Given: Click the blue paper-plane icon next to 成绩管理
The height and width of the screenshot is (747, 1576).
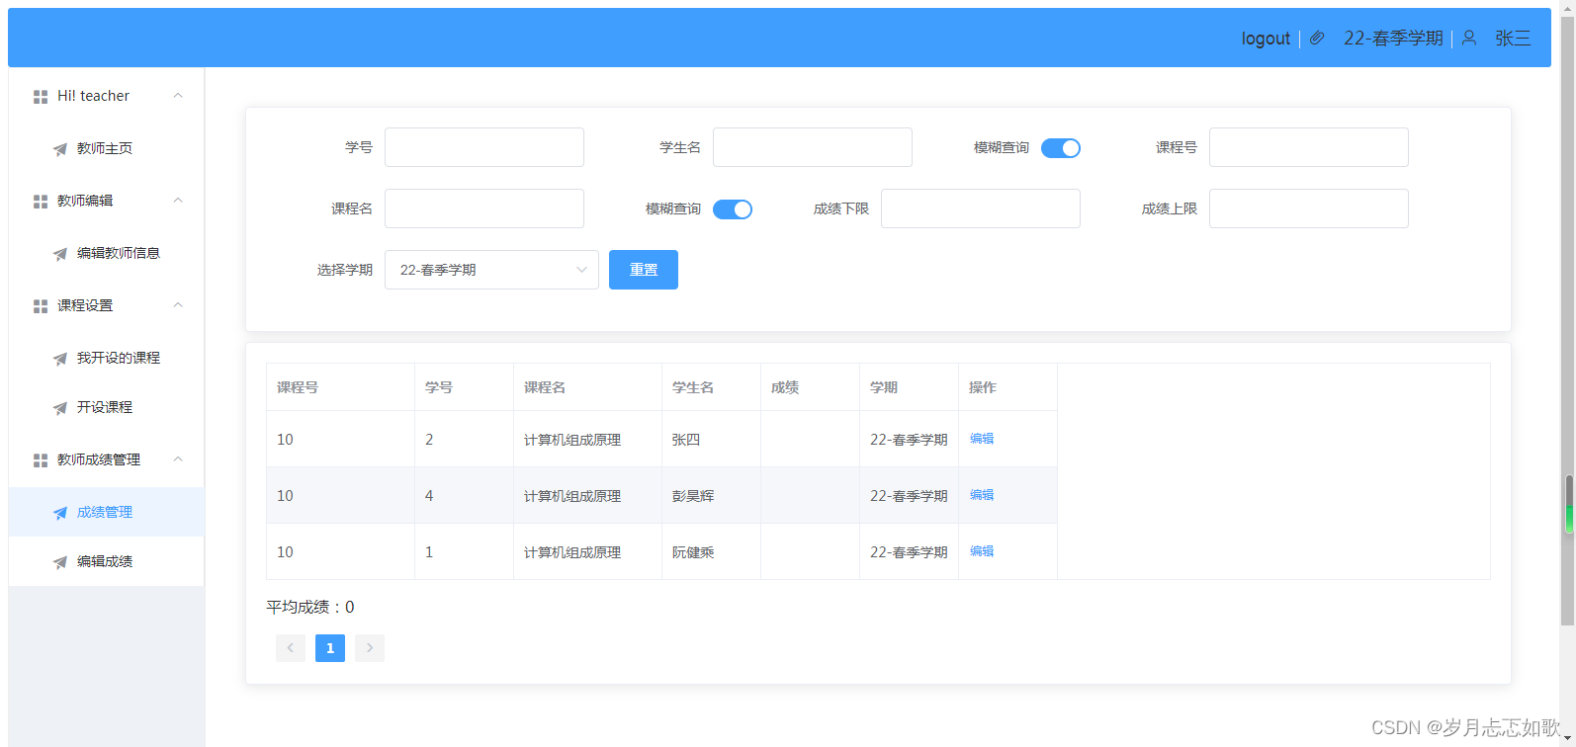Looking at the screenshot, I should point(60,513).
